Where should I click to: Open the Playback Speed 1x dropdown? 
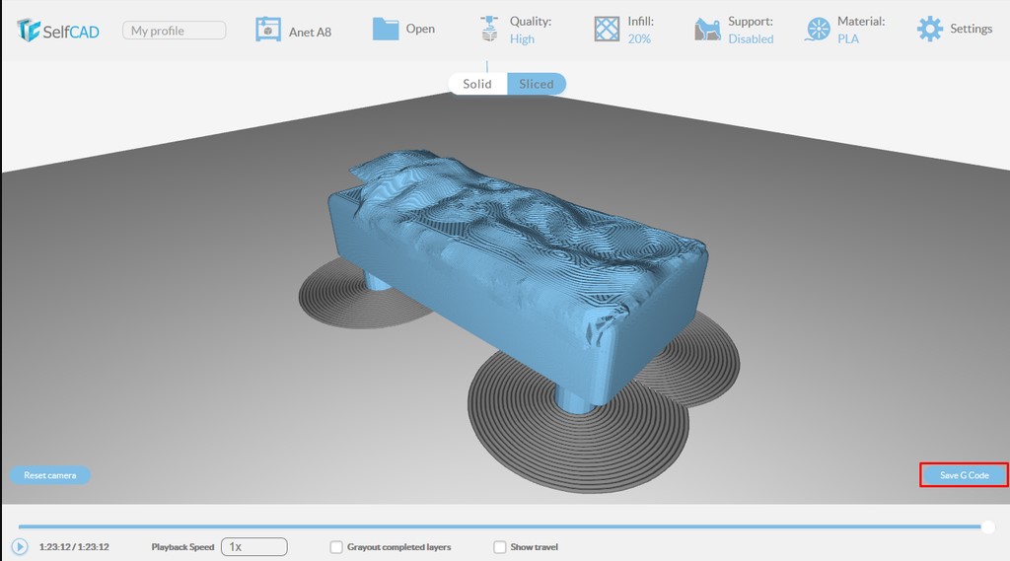click(x=253, y=546)
